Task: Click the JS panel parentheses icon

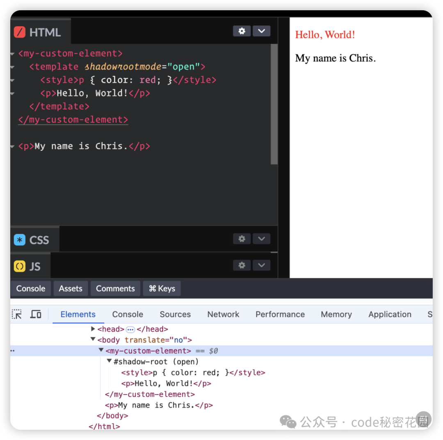Action: [20, 267]
